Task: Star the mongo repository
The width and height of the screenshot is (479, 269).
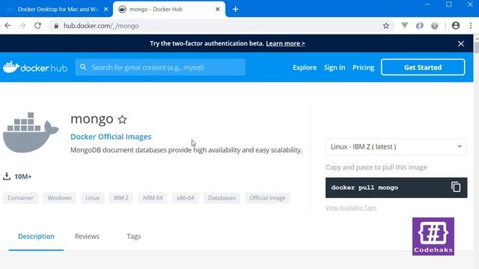Action: click(122, 120)
